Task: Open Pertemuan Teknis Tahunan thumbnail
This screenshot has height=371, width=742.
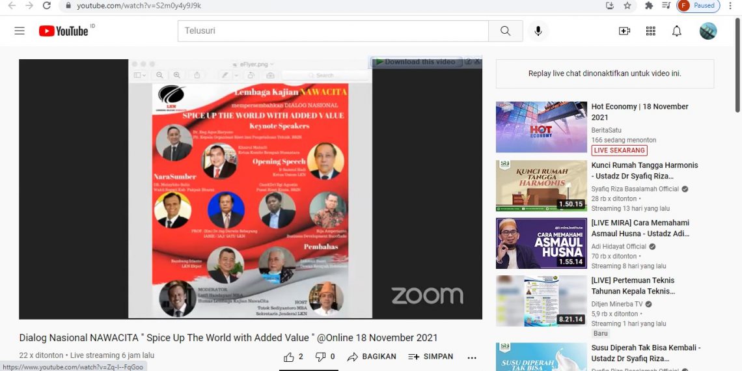Action: (542, 301)
